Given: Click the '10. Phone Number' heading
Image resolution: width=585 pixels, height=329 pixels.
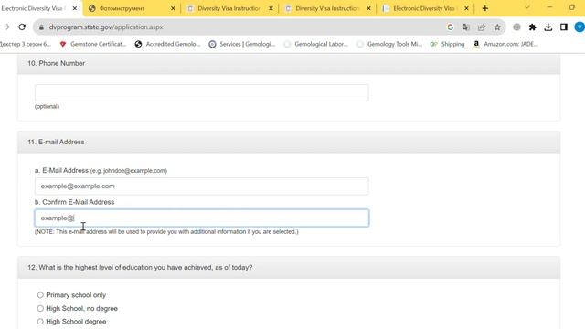Looking at the screenshot, I should point(56,63).
